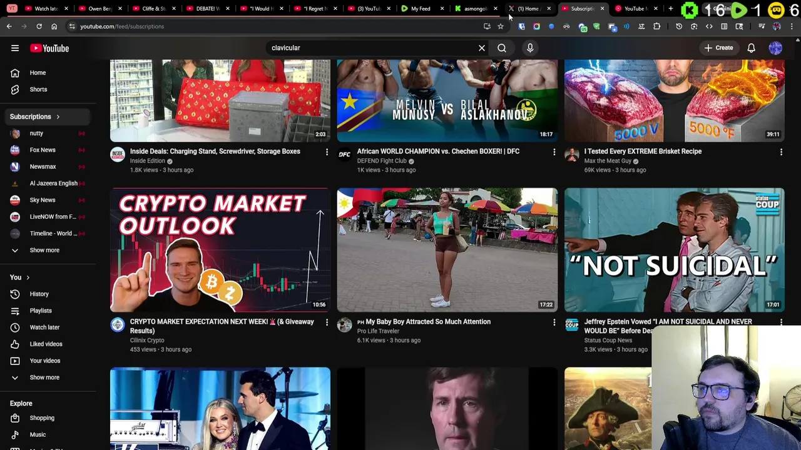Open the Fox News subscription
Image resolution: width=801 pixels, height=450 pixels.
(x=48, y=150)
